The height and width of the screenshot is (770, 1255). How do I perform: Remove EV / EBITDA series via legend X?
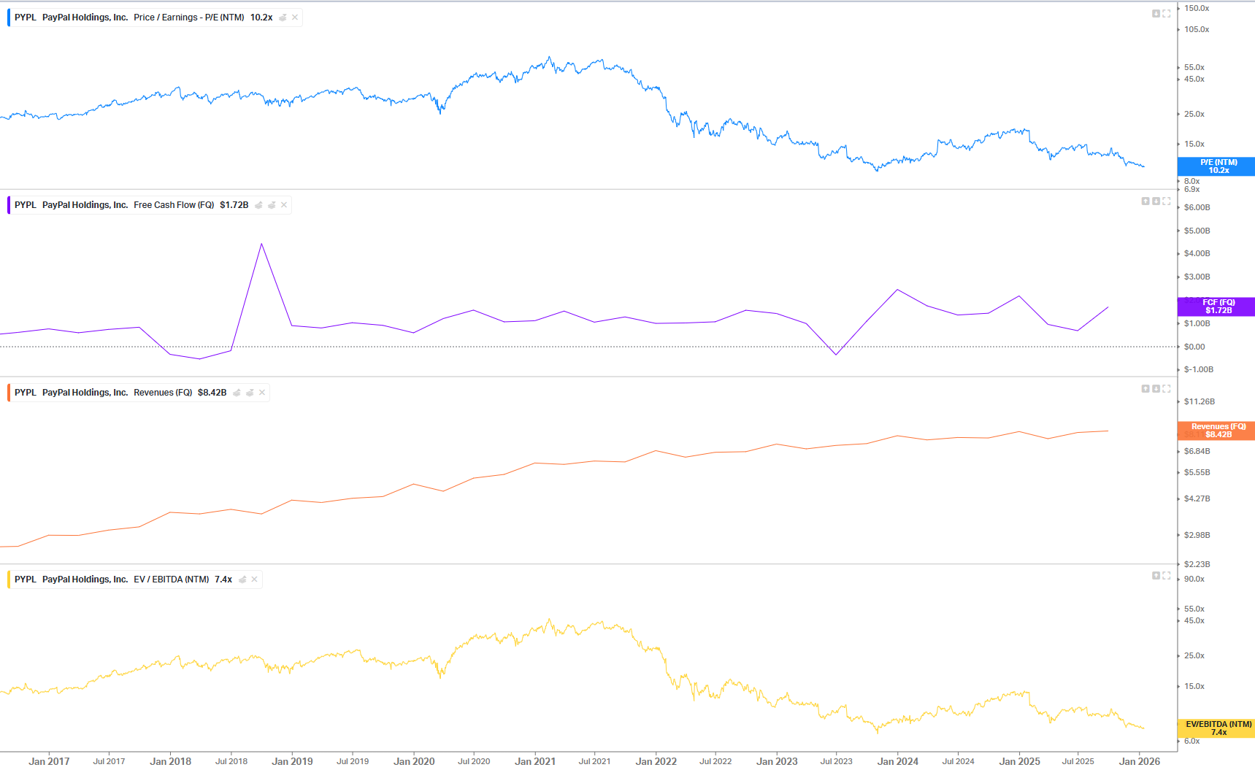point(254,580)
